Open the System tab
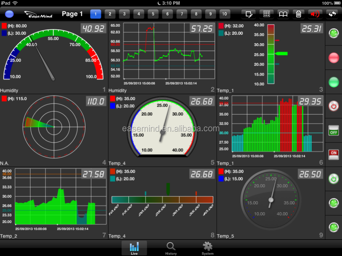Image resolution: width=342 pixels, height=256 pixels. 207,248
